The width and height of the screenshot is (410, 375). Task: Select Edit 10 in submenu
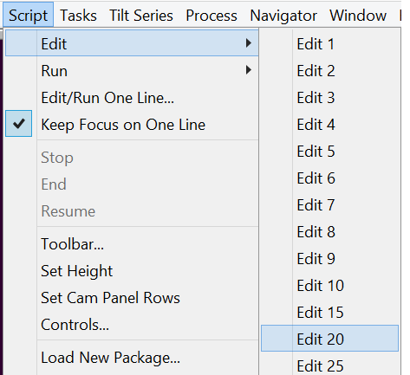click(x=329, y=286)
